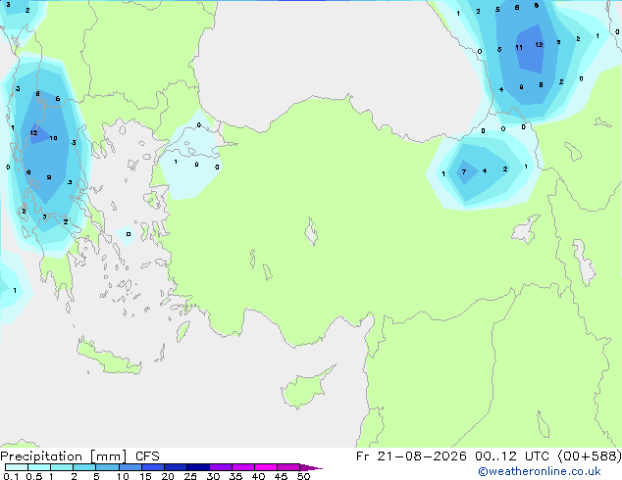Click the "7" precipitation value over eastern Turkey
The width and height of the screenshot is (622, 480).
pos(464,171)
